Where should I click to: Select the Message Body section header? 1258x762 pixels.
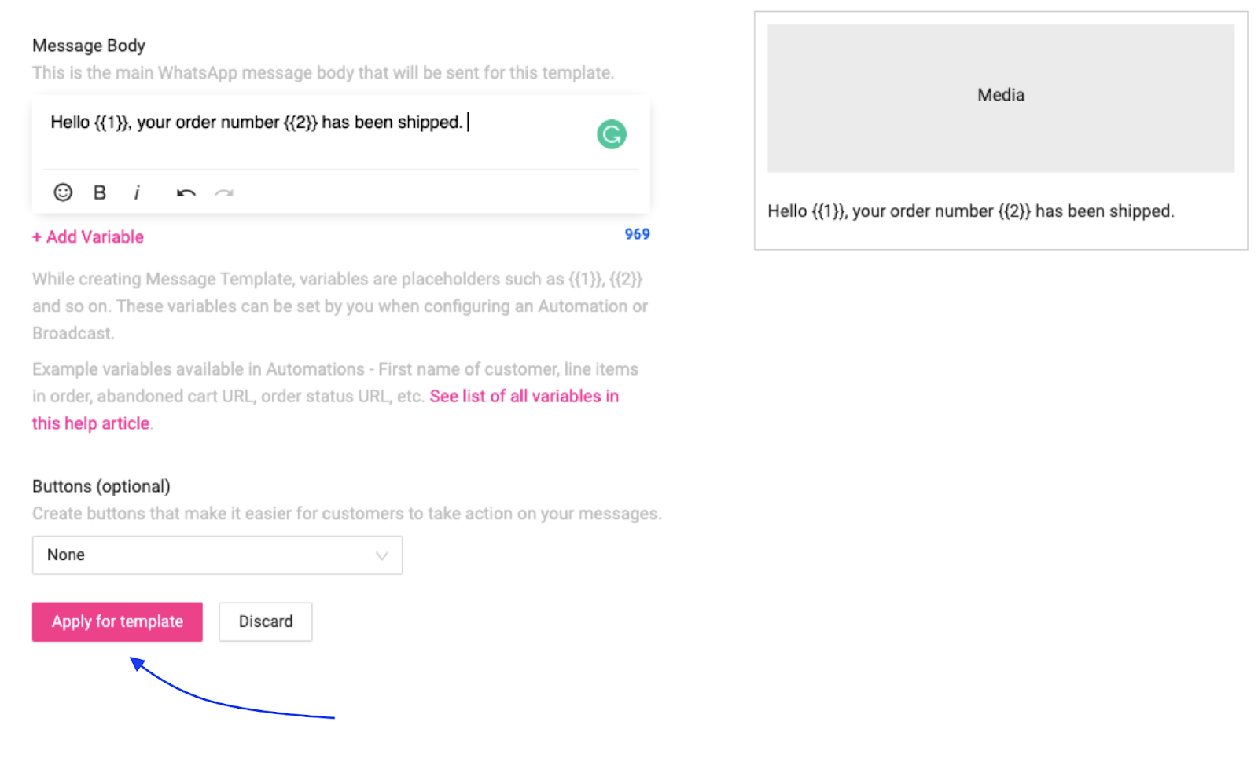click(x=88, y=45)
